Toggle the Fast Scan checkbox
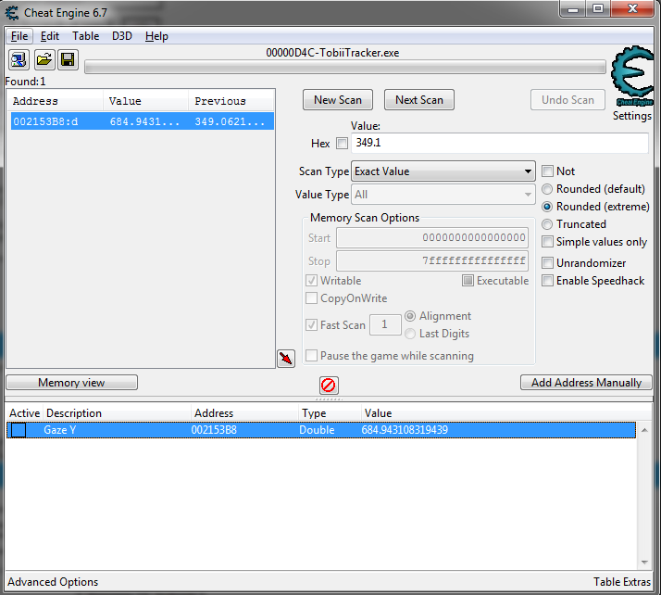 [311, 325]
